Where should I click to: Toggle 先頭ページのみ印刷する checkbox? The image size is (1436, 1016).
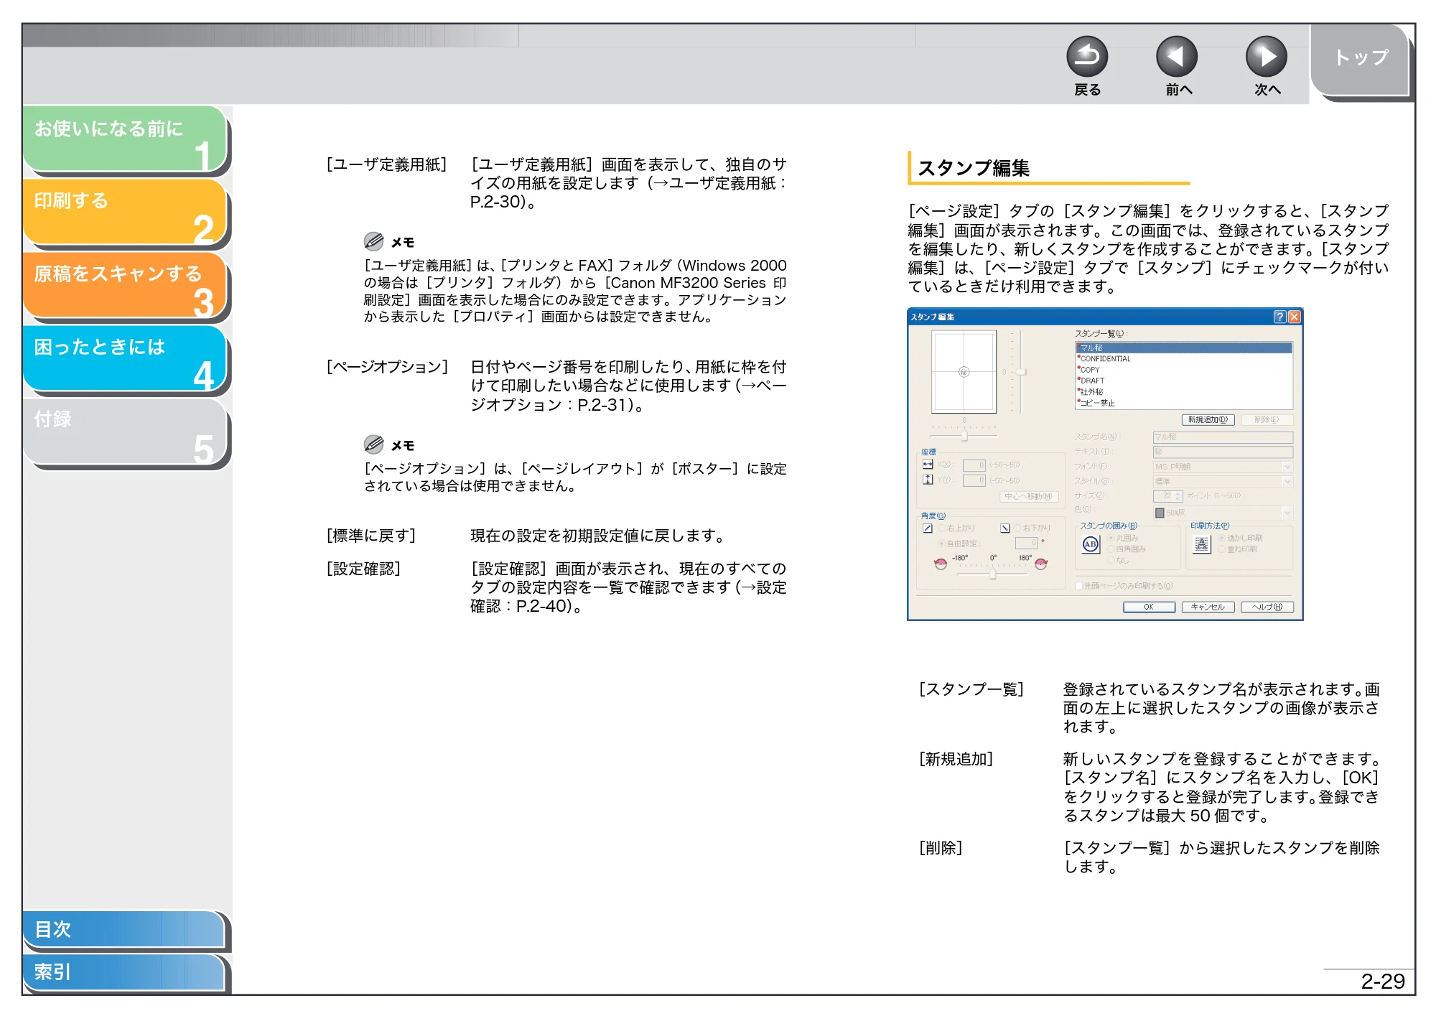(1079, 586)
